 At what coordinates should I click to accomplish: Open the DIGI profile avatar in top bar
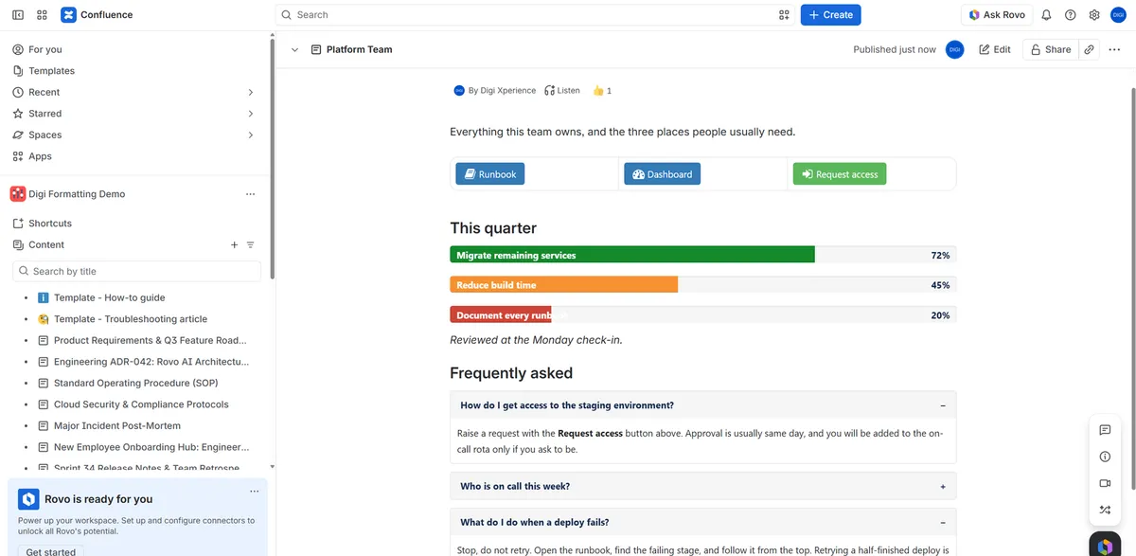(x=1118, y=15)
